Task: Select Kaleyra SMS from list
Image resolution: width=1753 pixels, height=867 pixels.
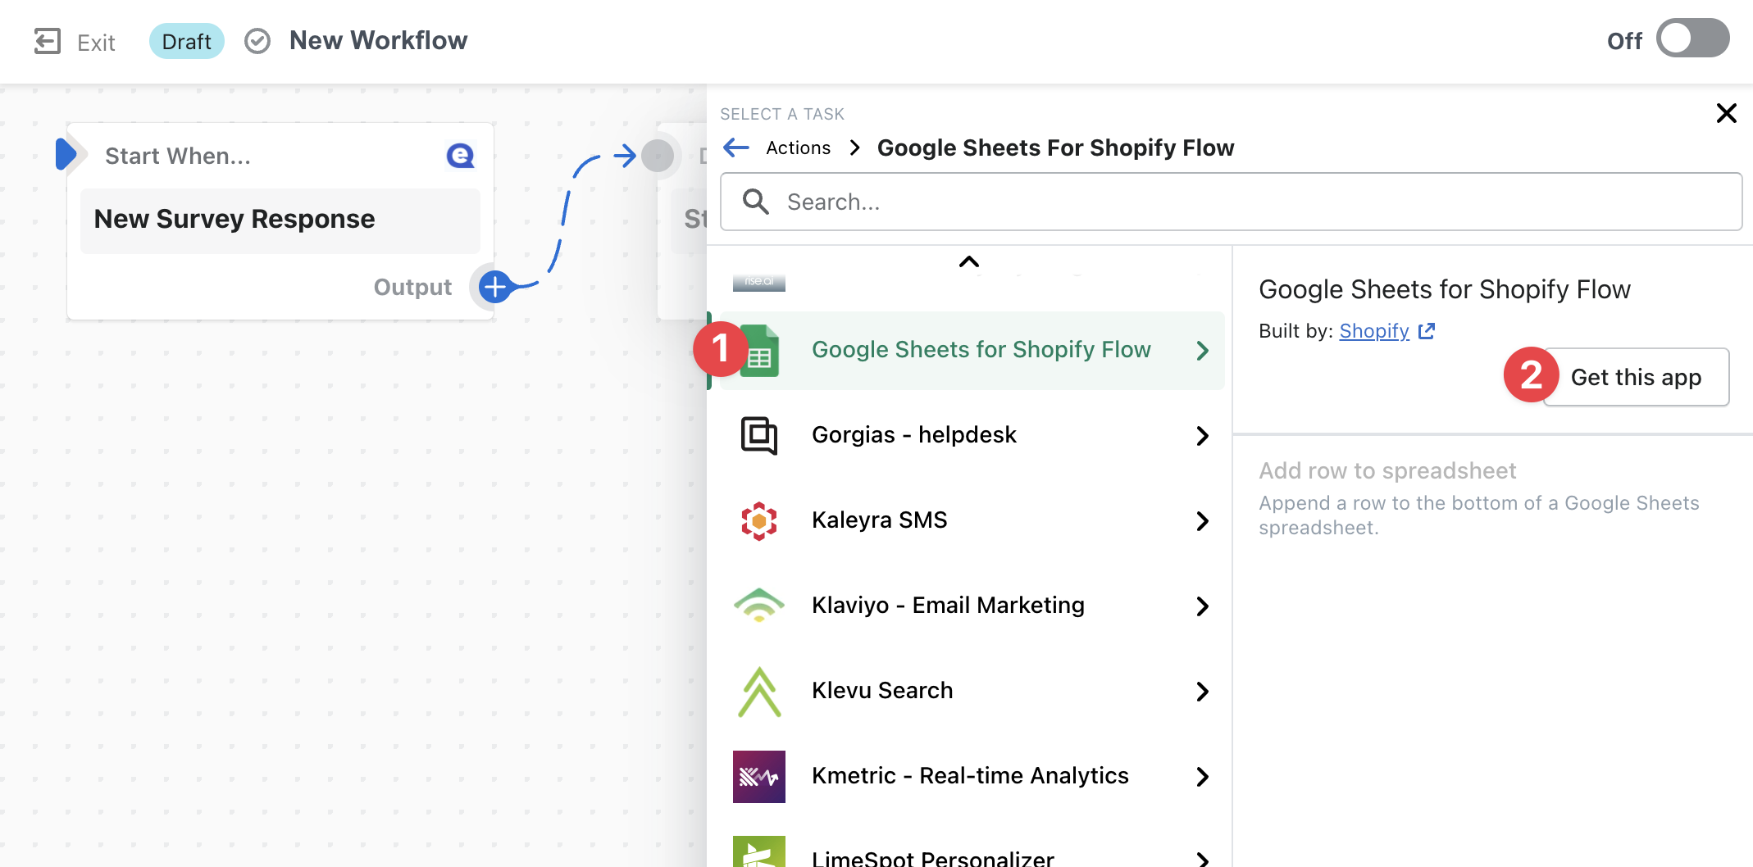Action: (x=968, y=521)
